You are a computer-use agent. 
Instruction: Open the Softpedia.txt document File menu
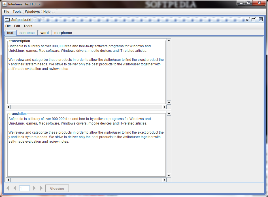tap(8, 26)
